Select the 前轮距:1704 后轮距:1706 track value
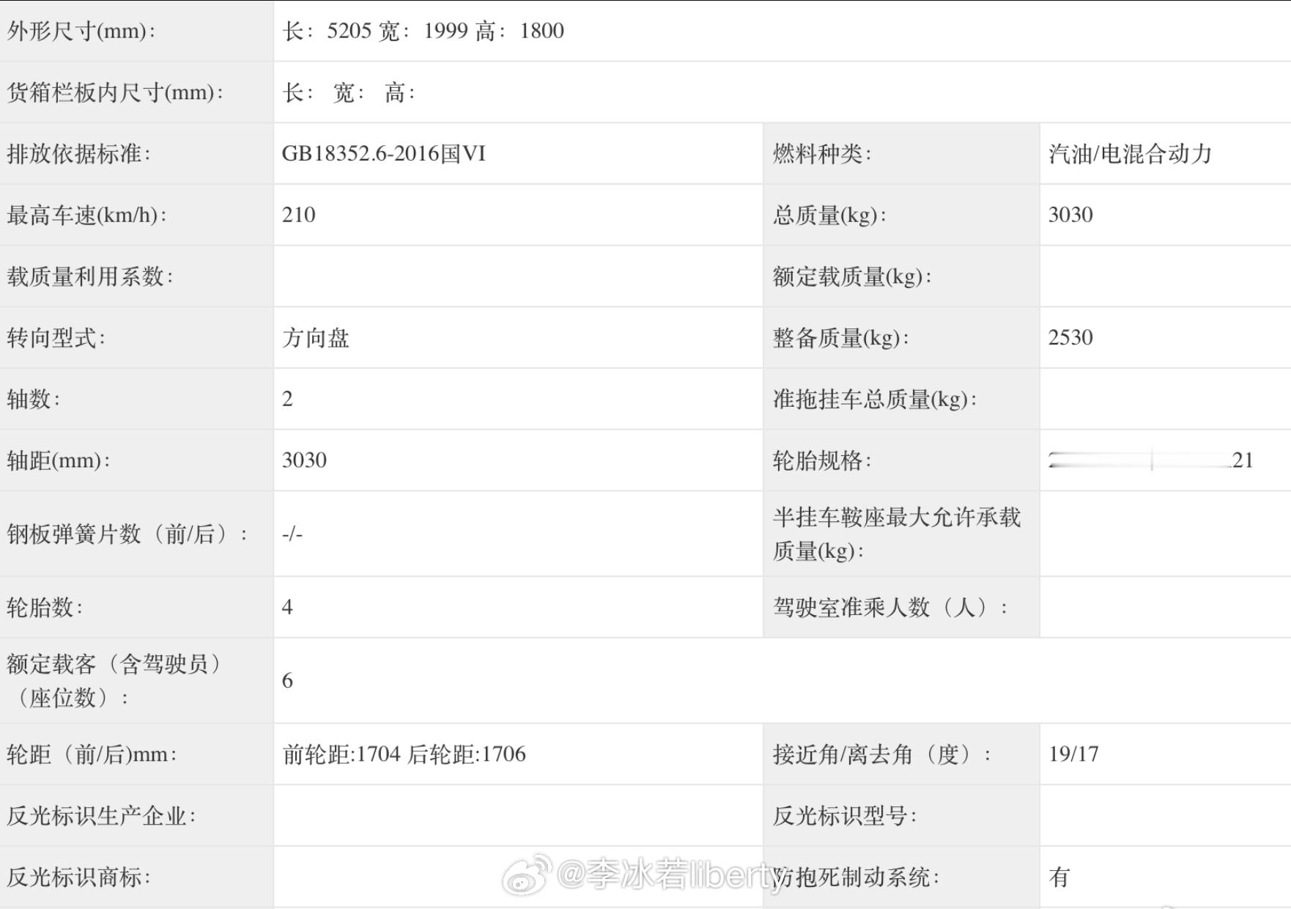Viewport: 1291px width, 909px height. [404, 754]
